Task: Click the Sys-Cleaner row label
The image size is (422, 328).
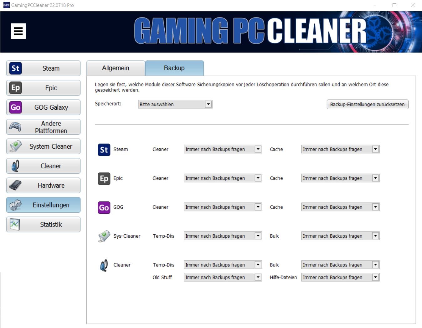Action: pos(127,236)
